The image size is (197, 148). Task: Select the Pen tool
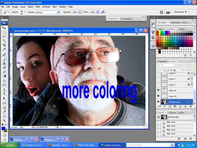click(4, 89)
